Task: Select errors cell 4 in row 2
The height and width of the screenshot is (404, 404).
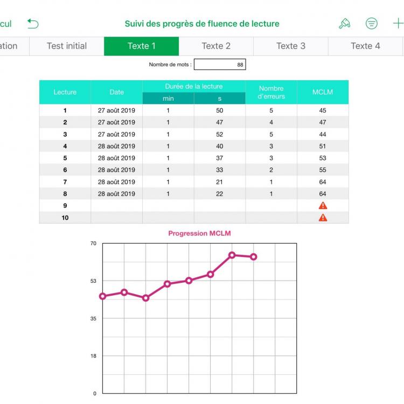Action: tap(271, 122)
